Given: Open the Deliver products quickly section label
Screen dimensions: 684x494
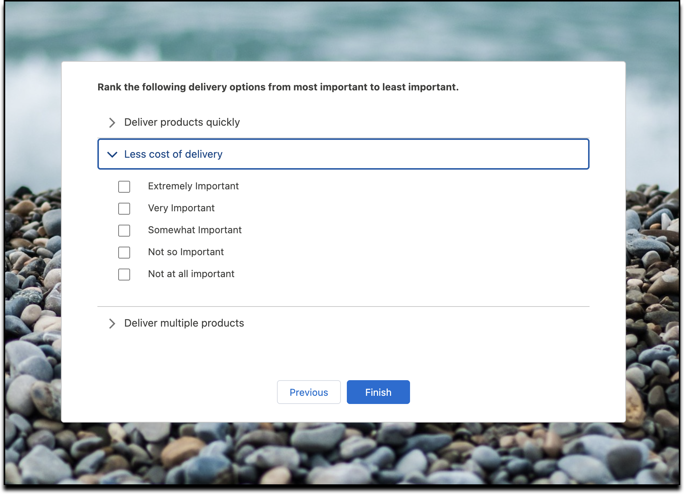Looking at the screenshot, I should [x=182, y=122].
